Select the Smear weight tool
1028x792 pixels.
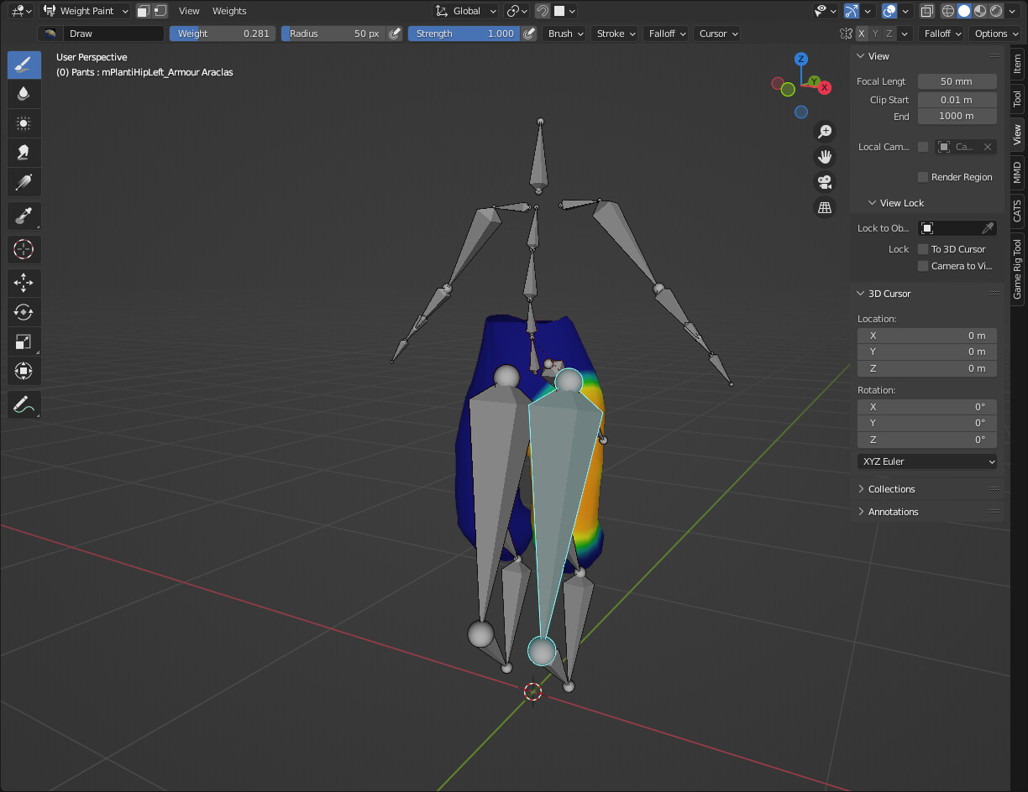pyautogui.click(x=24, y=153)
